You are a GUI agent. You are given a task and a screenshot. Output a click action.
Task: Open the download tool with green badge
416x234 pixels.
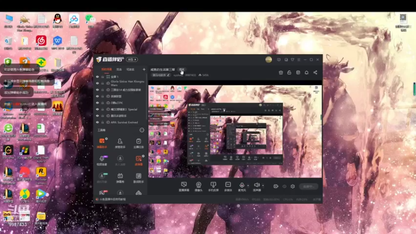(101, 178)
